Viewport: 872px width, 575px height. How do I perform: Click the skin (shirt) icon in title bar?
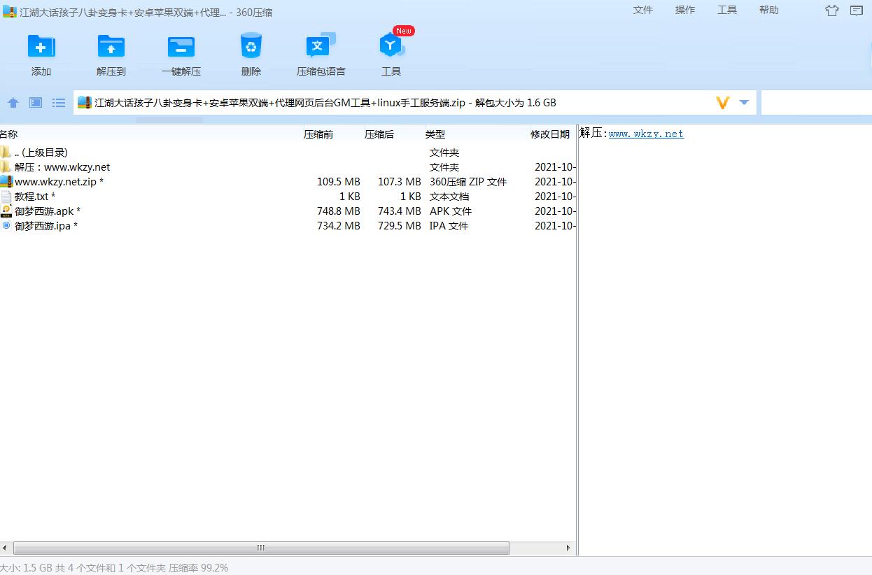coord(831,10)
